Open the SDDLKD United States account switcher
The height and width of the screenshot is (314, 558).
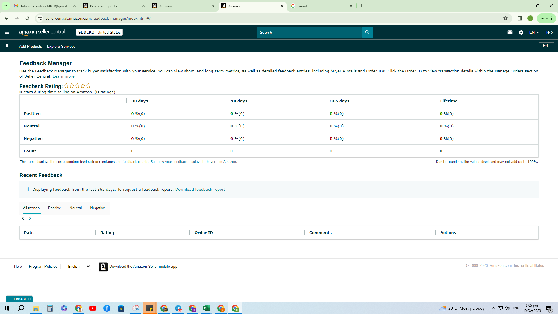point(99,32)
